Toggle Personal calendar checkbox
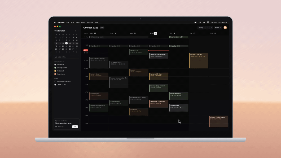The height and width of the screenshot is (158, 281). [55, 71]
